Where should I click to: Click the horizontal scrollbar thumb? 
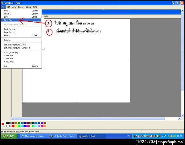[89, 118]
